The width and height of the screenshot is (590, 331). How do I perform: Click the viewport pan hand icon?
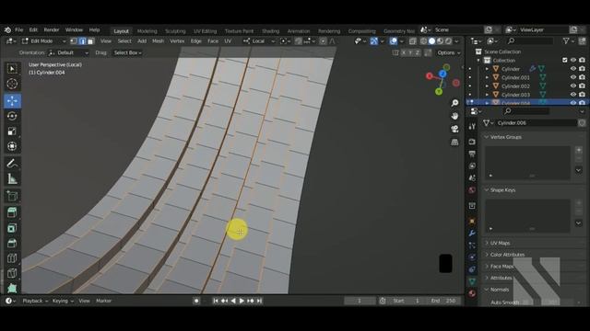tap(454, 116)
